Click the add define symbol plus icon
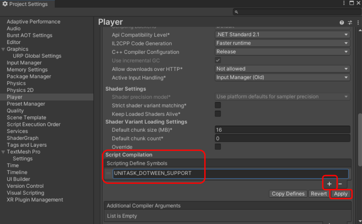This screenshot has width=362, height=224. click(329, 183)
